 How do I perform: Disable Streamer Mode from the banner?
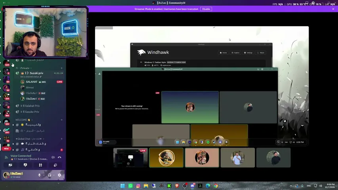(x=206, y=9)
